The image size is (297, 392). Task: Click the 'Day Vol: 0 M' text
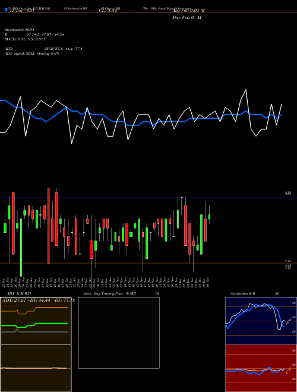[x=187, y=18]
